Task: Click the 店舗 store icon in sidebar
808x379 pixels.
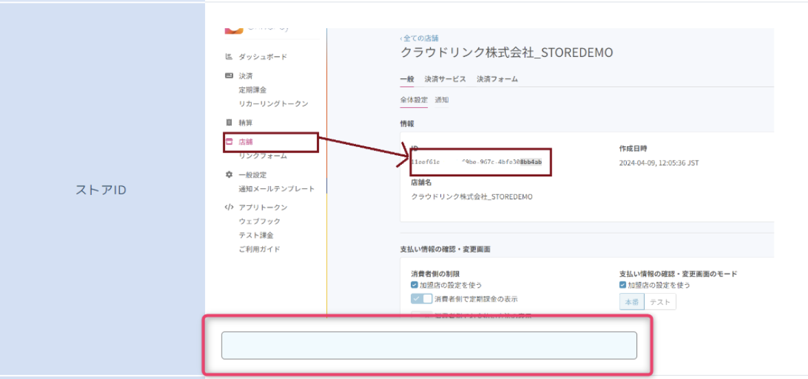Action: (229, 141)
